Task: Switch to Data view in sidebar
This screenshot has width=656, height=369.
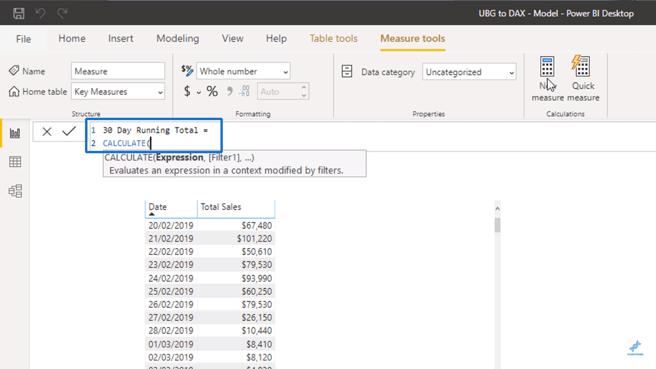Action: (x=15, y=162)
